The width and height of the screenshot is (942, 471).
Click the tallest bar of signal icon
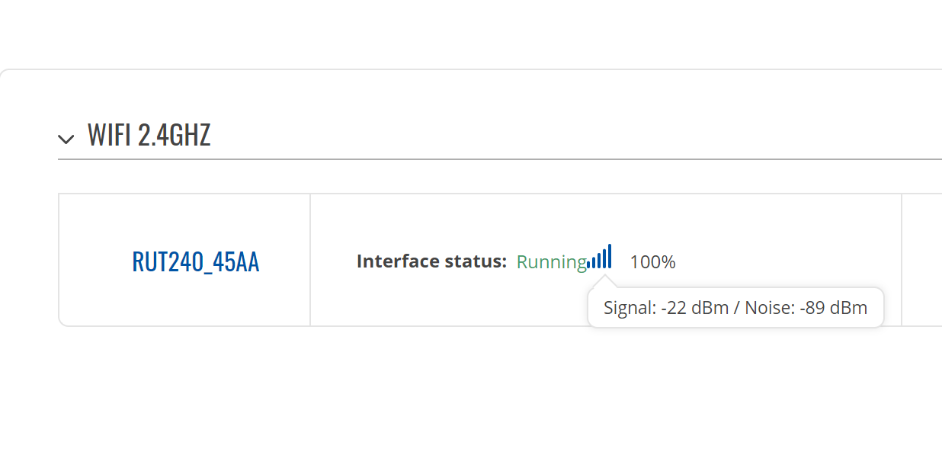coord(610,257)
